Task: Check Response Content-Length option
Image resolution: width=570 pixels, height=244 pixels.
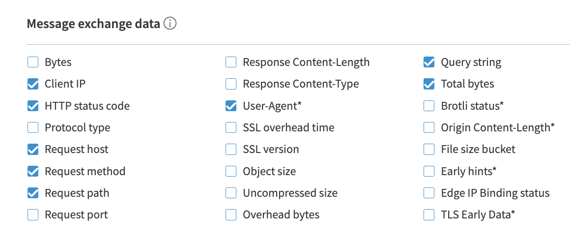Action: click(231, 62)
